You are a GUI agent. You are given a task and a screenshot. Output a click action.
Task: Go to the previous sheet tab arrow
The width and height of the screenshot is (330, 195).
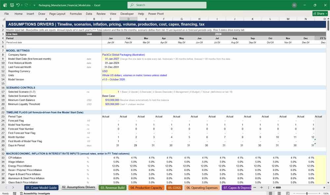pos(6,187)
